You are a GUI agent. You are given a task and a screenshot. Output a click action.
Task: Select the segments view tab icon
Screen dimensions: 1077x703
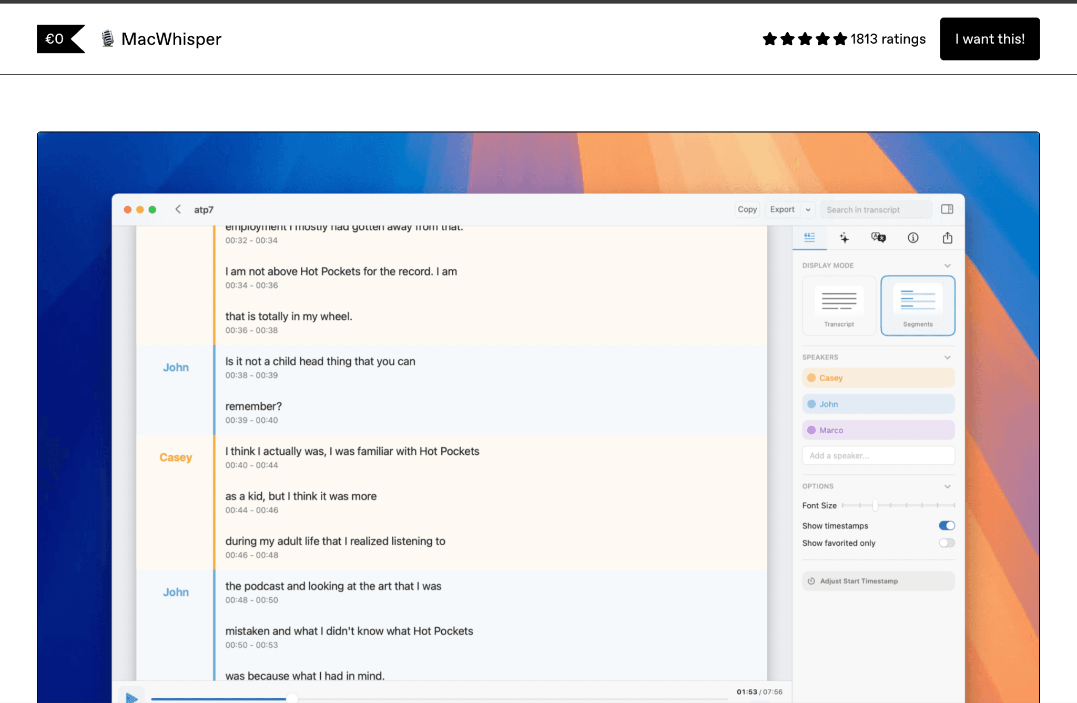[809, 238]
